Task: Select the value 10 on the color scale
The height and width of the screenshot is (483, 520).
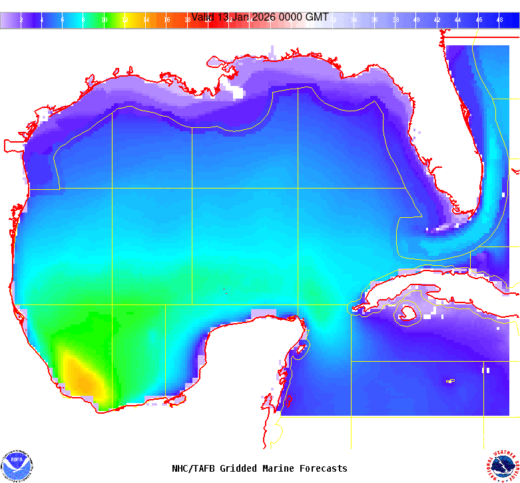Action: click(104, 20)
